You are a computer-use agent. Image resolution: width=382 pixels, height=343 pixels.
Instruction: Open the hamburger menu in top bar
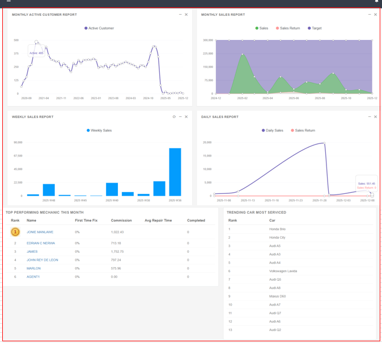(x=9, y=2)
